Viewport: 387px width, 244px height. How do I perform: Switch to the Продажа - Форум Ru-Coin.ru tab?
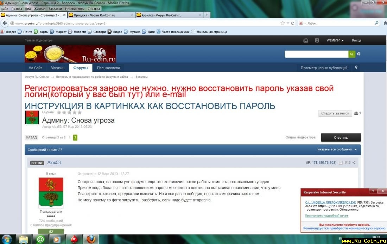click(101, 15)
